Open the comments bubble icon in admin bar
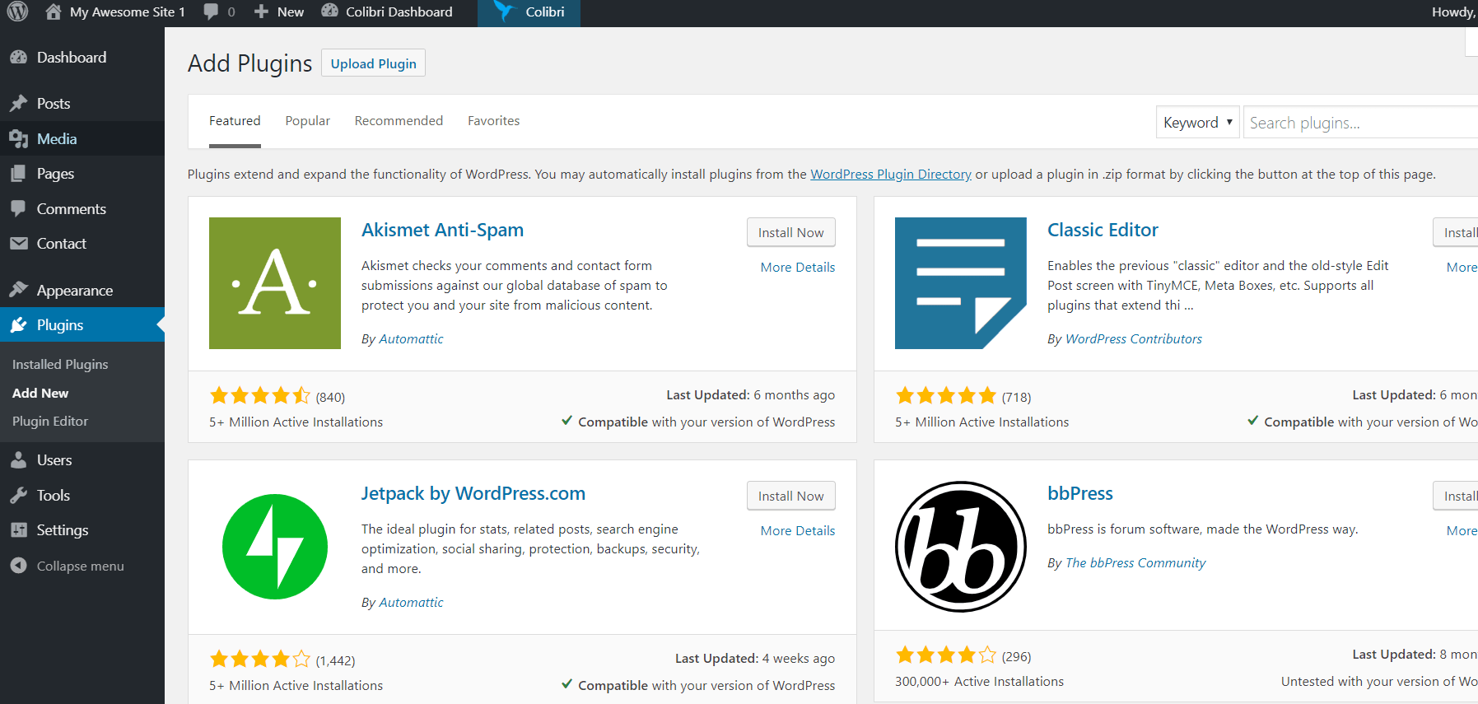This screenshot has height=704, width=1478. [x=212, y=12]
